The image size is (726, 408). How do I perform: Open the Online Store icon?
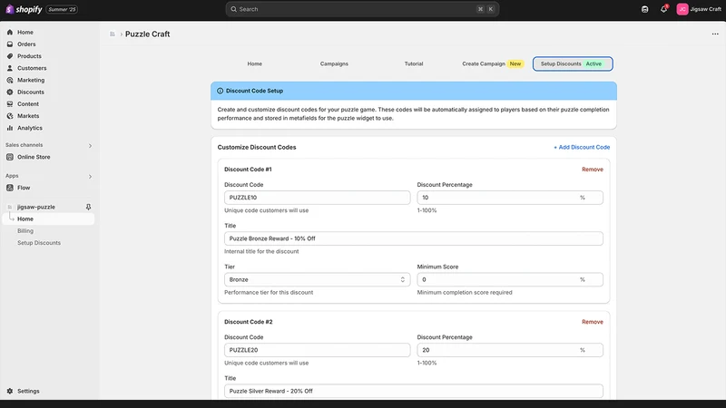pos(10,157)
